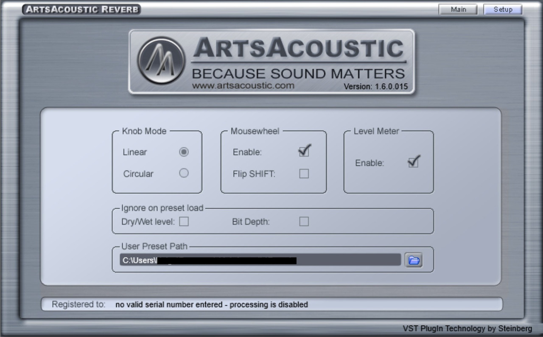This screenshot has width=543, height=337.
Task: Click the User Preset Path label
Action: coord(154,246)
